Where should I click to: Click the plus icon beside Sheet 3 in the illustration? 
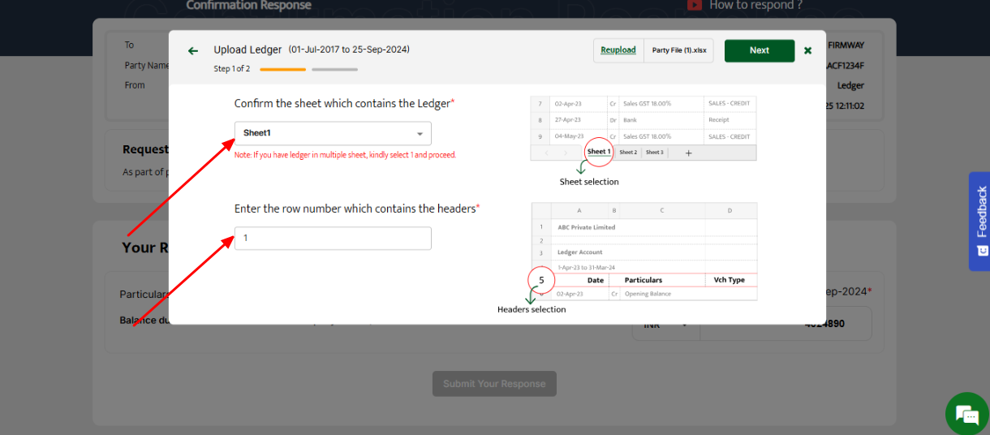pos(688,153)
